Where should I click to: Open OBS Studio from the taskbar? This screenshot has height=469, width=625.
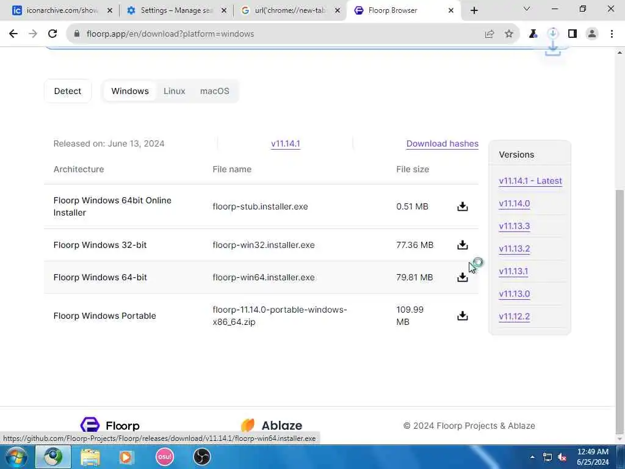(x=201, y=457)
